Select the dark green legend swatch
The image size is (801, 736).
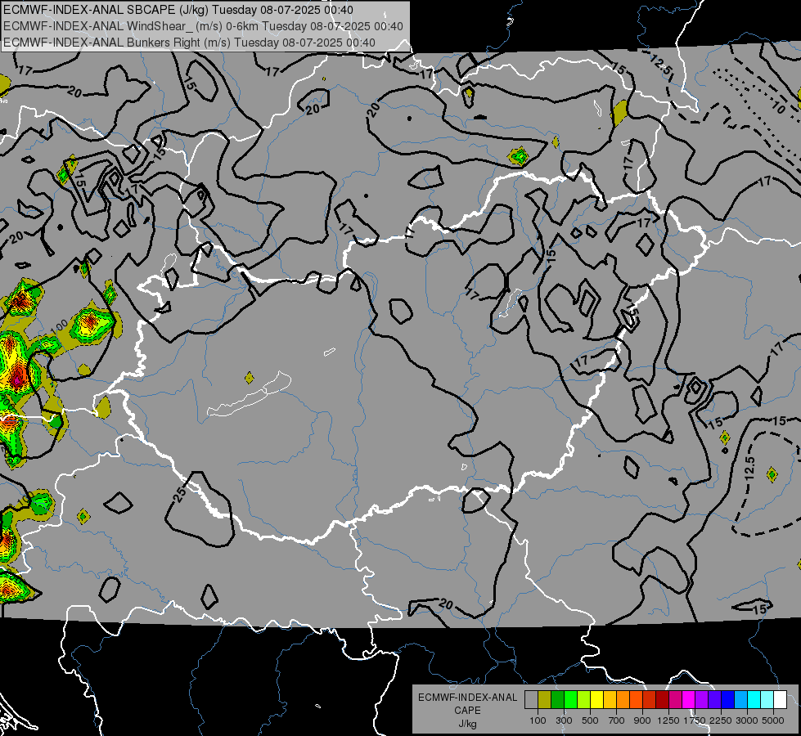557,699
